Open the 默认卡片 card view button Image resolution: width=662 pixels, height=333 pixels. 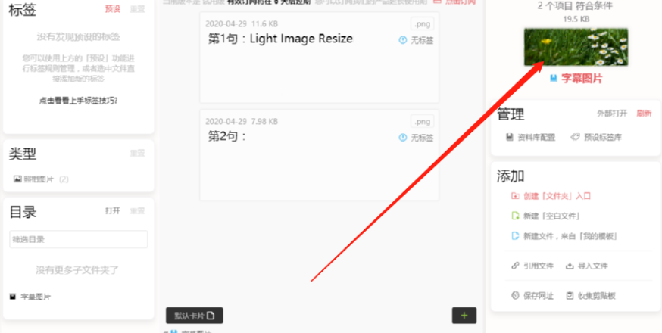194,316
